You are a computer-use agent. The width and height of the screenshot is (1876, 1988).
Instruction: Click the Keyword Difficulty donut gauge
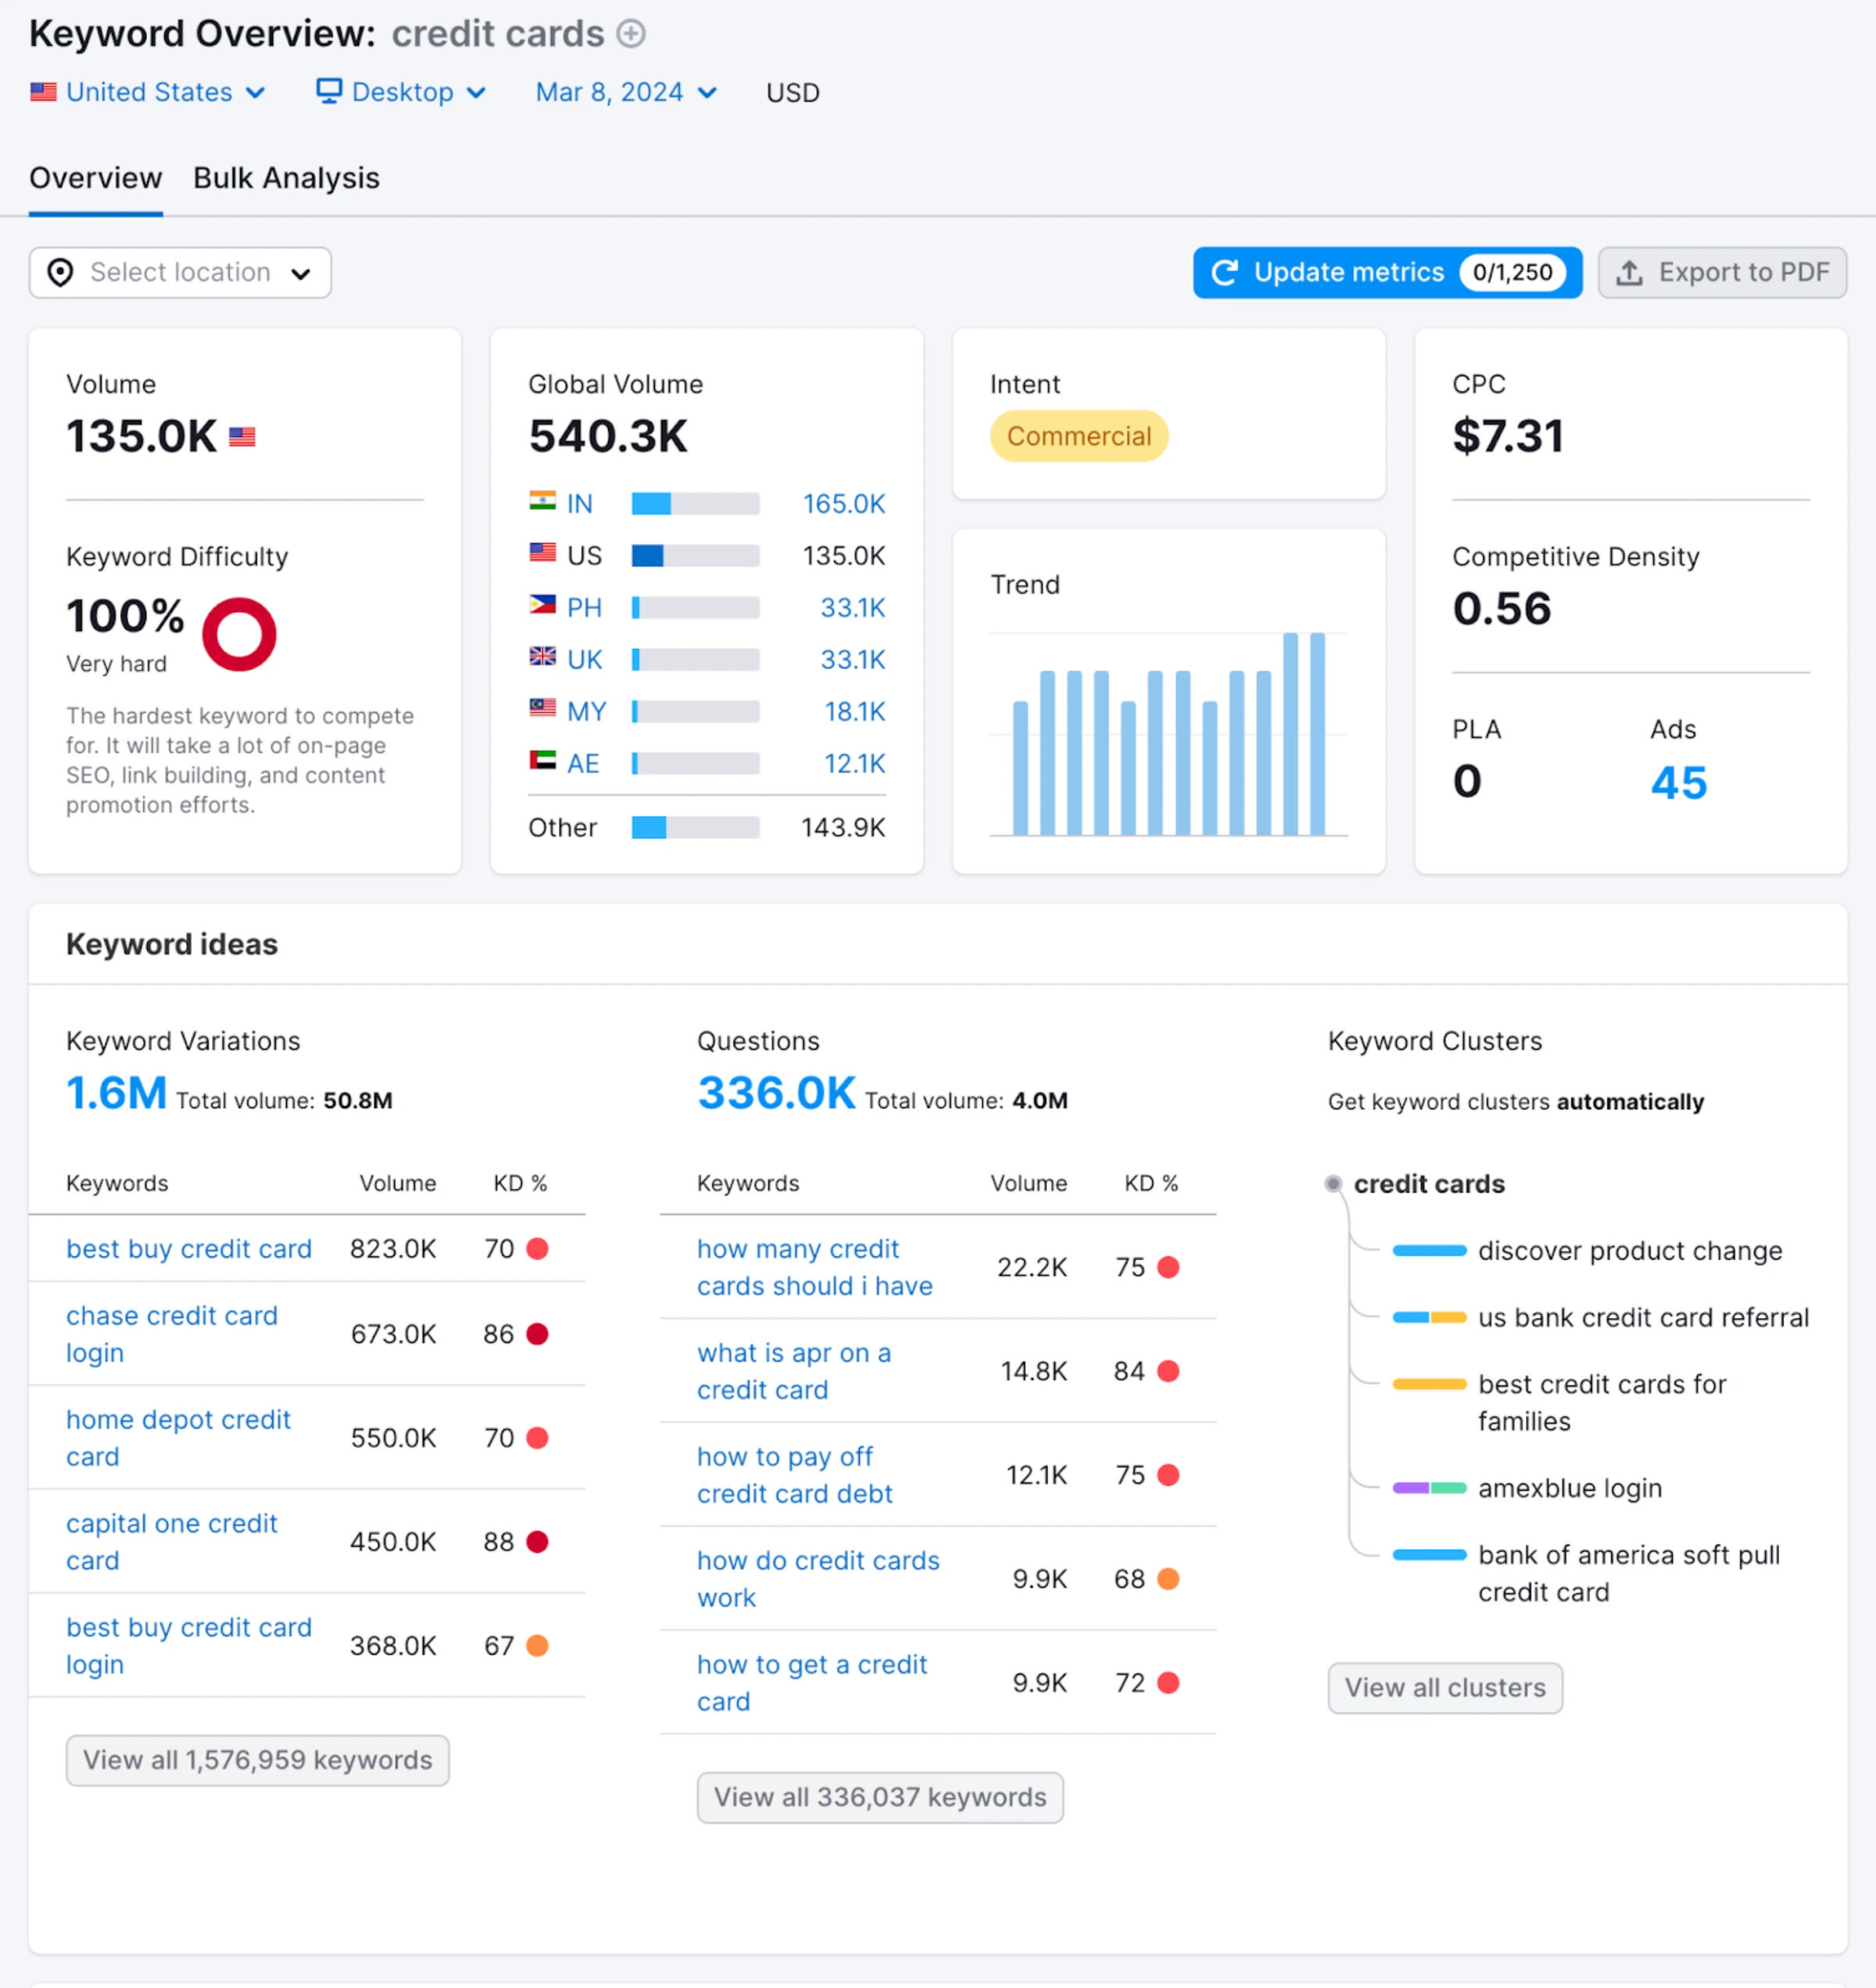pos(239,632)
